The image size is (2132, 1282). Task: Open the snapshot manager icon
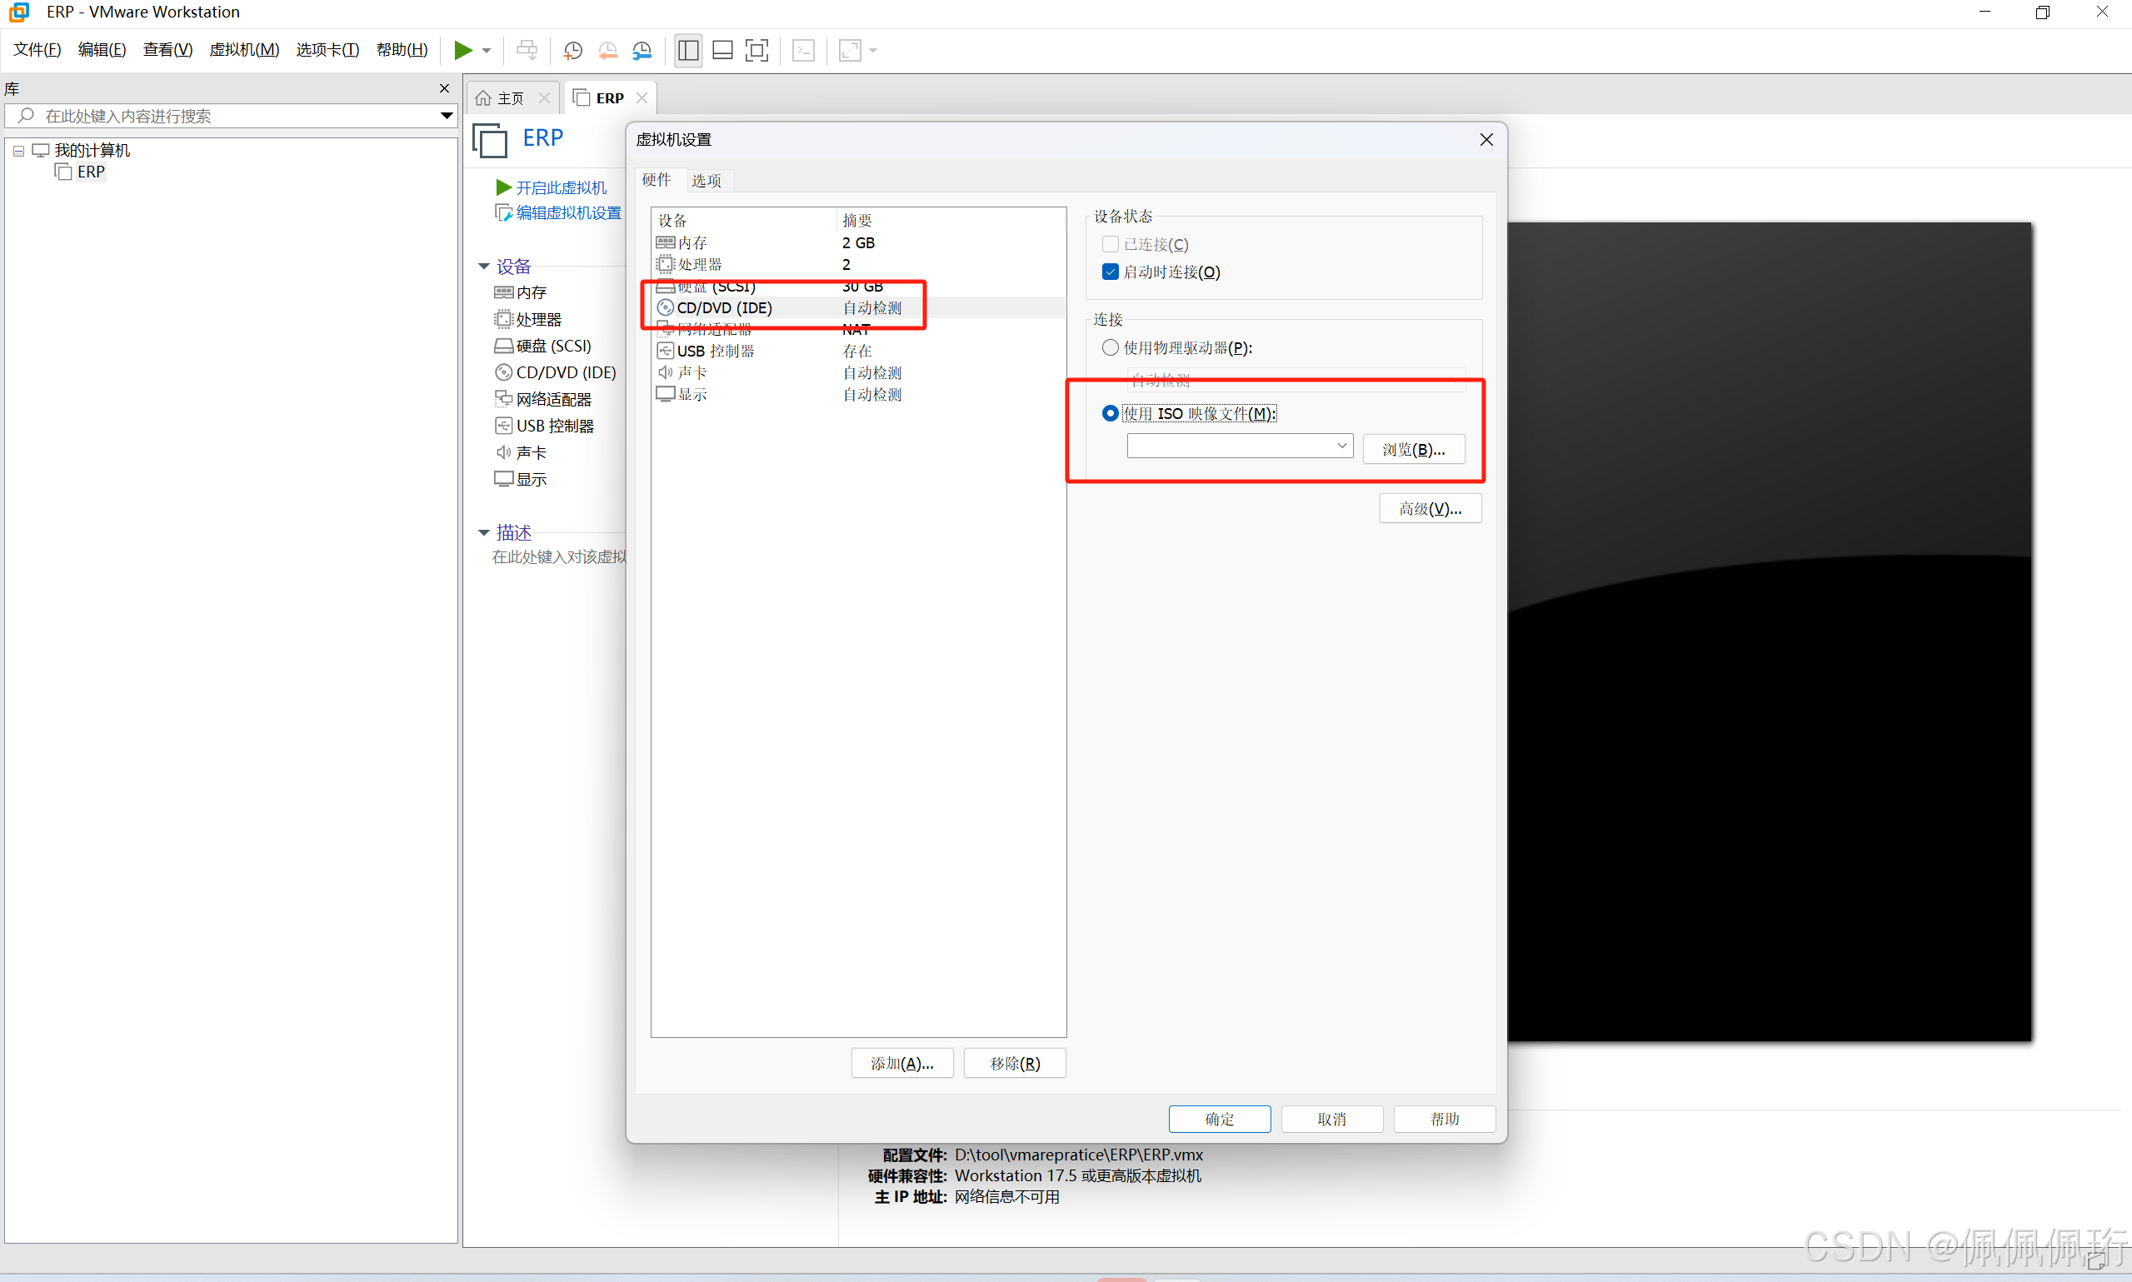(x=642, y=50)
